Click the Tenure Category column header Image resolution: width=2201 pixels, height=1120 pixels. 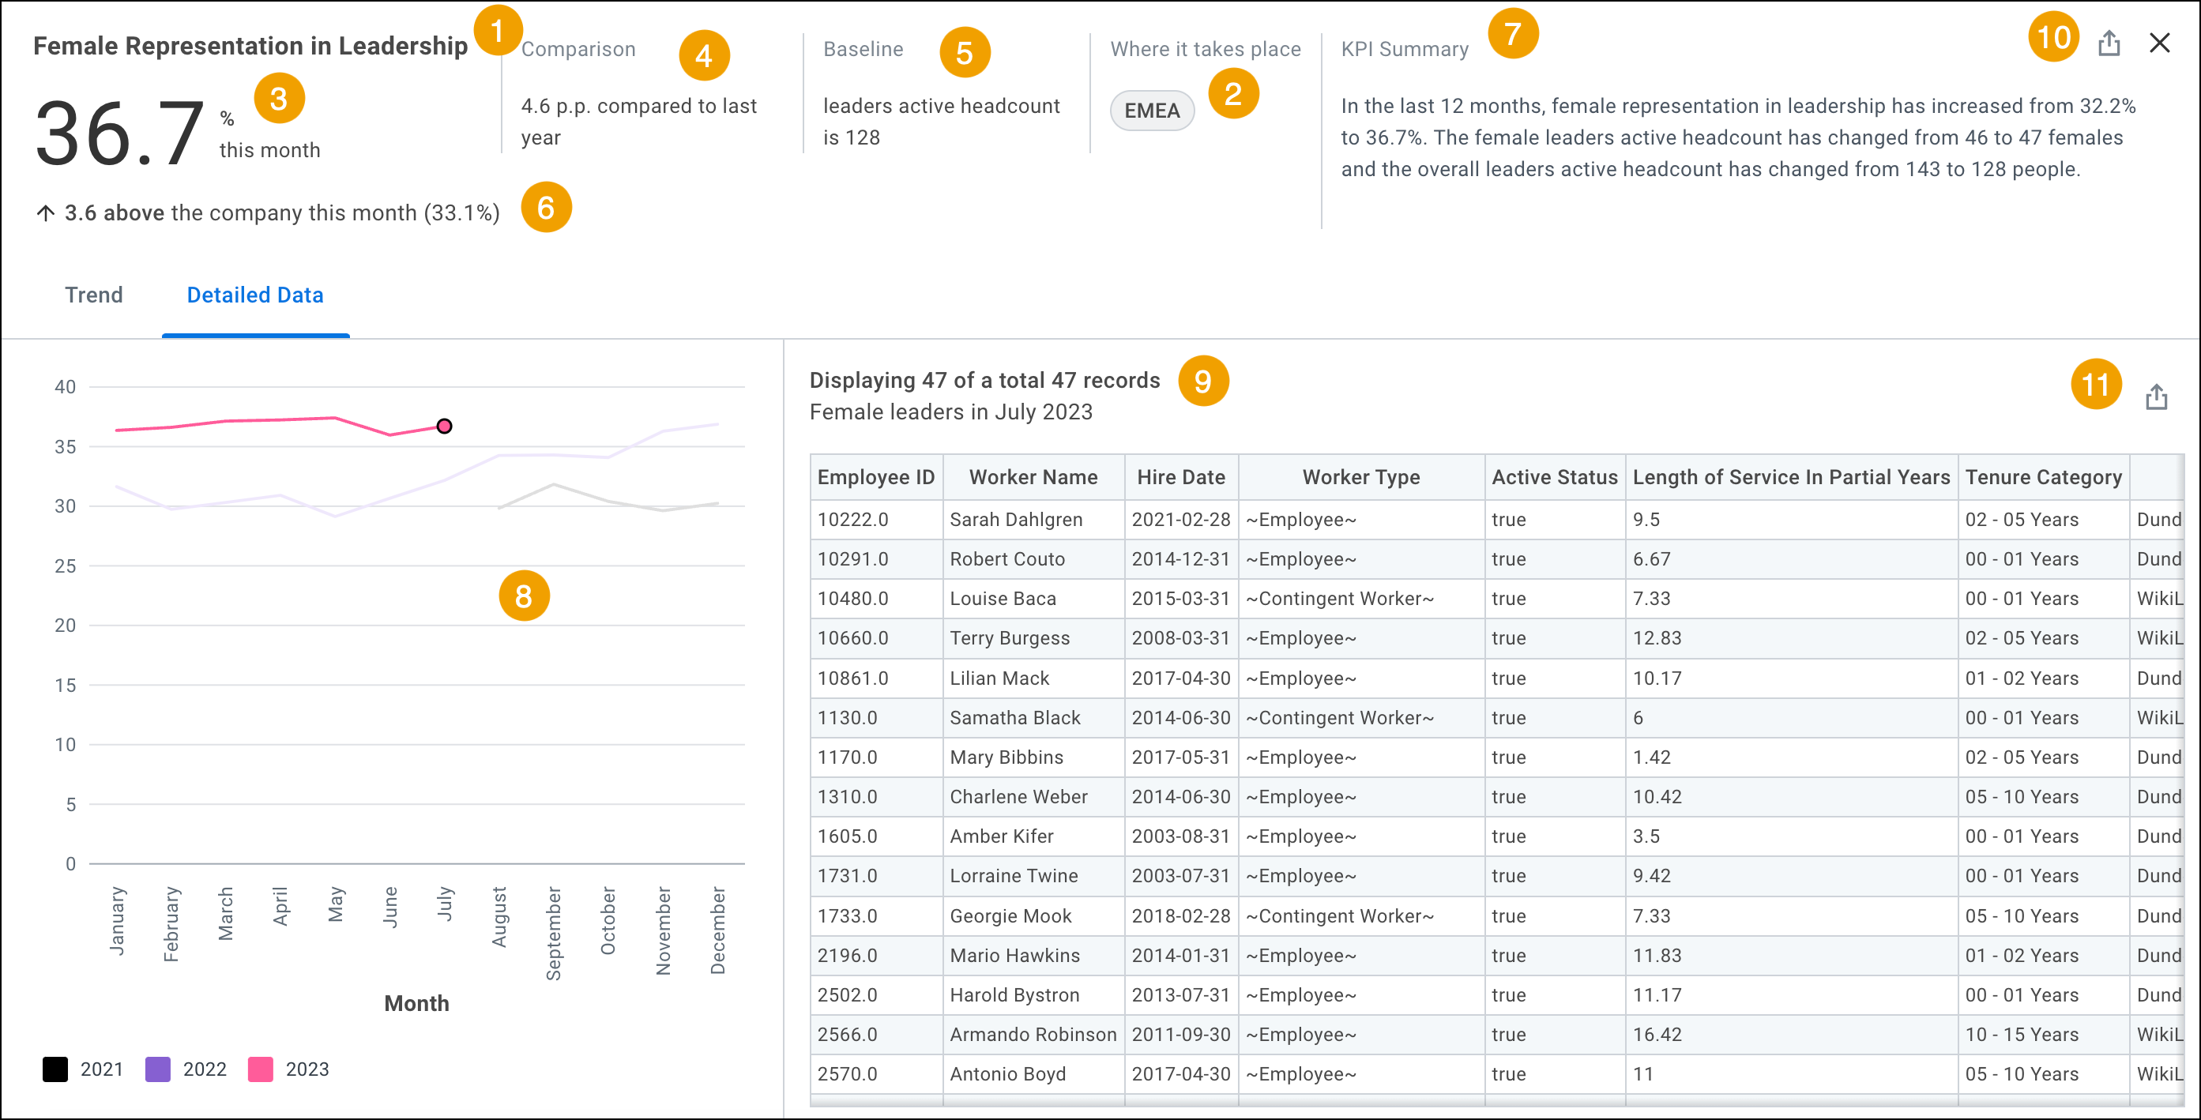[2043, 477]
